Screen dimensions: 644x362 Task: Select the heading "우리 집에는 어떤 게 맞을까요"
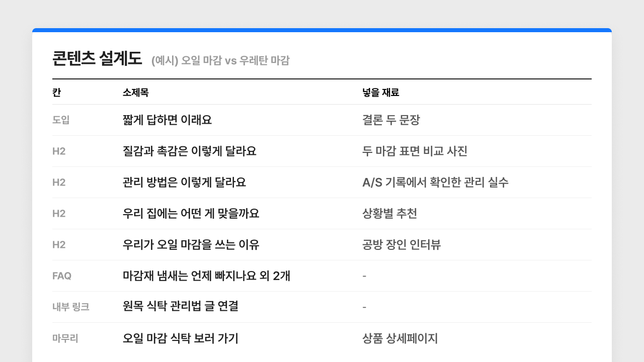point(191,214)
